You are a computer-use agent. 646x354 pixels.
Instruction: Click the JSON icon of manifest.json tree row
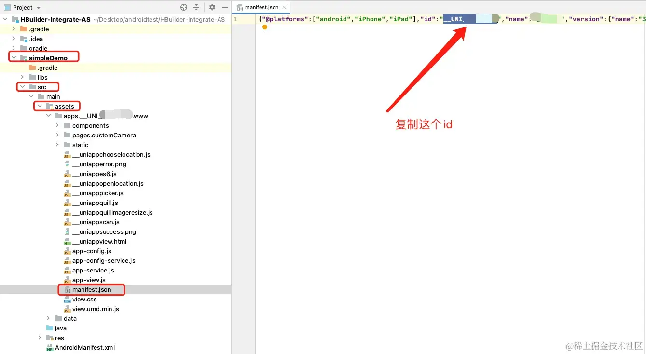[67, 290]
